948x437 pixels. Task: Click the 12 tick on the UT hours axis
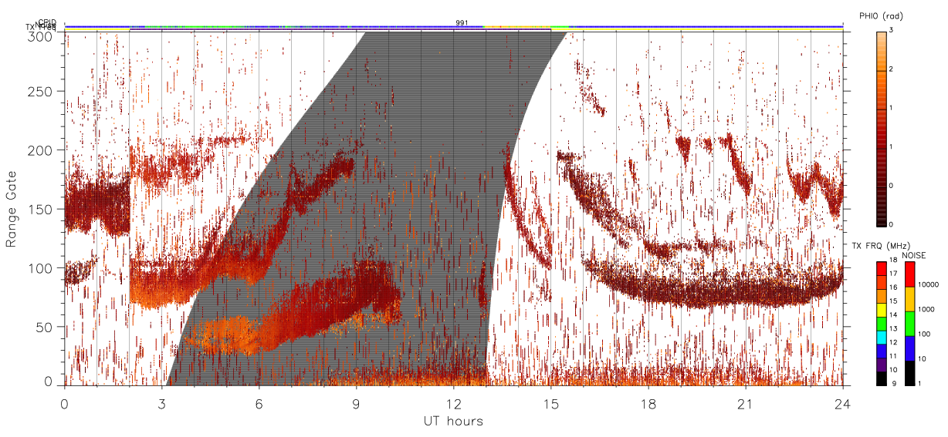pyautogui.click(x=454, y=403)
